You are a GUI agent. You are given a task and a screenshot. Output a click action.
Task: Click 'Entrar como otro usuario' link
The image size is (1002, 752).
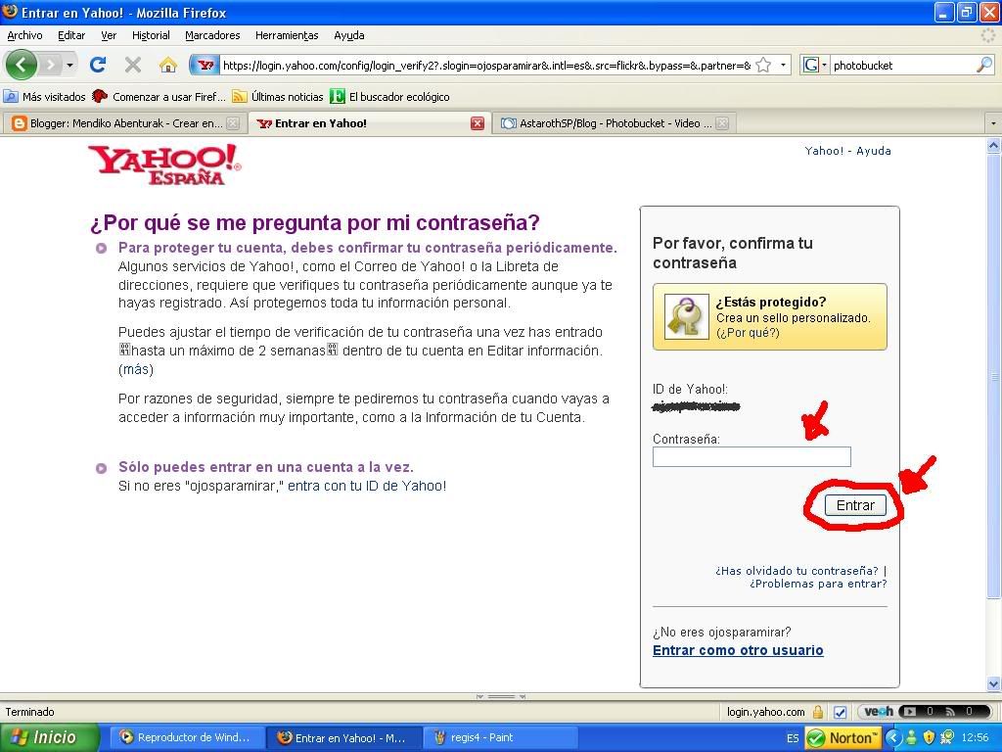pos(738,650)
